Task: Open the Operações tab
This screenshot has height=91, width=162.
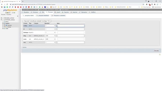Action: click(x=83, y=12)
